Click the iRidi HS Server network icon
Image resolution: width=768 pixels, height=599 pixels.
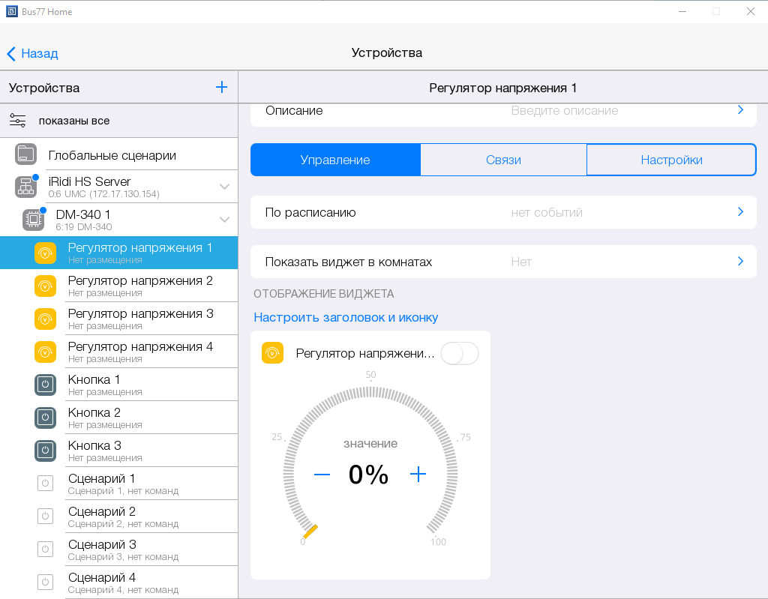tap(25, 187)
